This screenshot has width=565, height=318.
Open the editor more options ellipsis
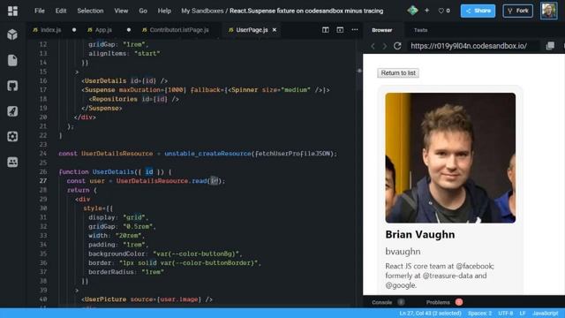[355, 30]
